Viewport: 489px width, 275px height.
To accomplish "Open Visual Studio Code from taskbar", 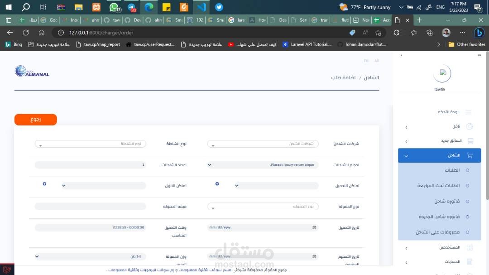I will [x=201, y=7].
